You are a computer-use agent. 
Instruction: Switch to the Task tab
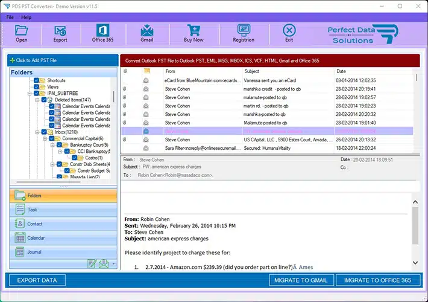tap(63, 210)
